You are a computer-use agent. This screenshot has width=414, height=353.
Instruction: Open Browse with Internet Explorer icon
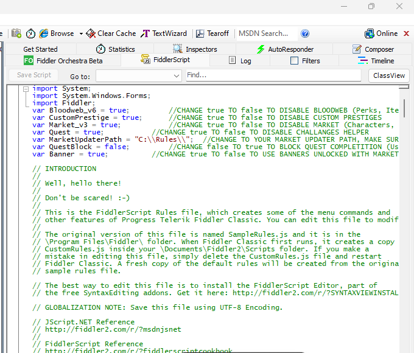[57, 33]
